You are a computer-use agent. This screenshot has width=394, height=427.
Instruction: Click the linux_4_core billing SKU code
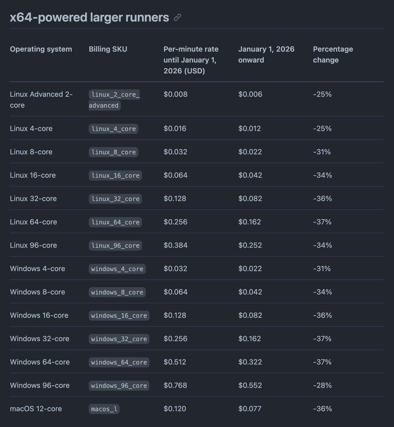pos(113,129)
